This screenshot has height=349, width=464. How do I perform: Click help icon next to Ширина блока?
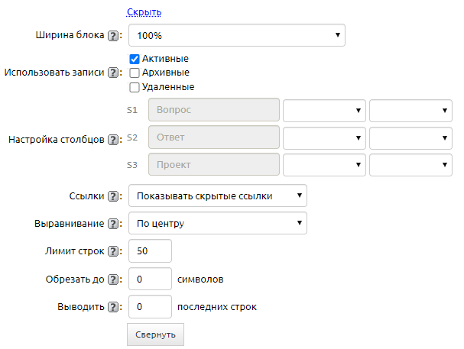point(112,35)
